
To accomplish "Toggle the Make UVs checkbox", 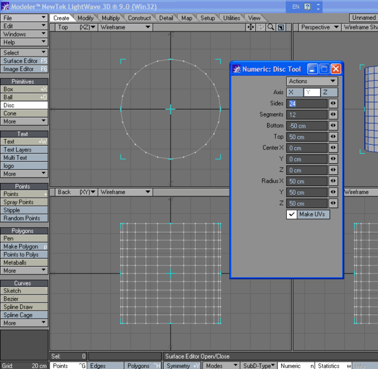I will pos(291,214).
